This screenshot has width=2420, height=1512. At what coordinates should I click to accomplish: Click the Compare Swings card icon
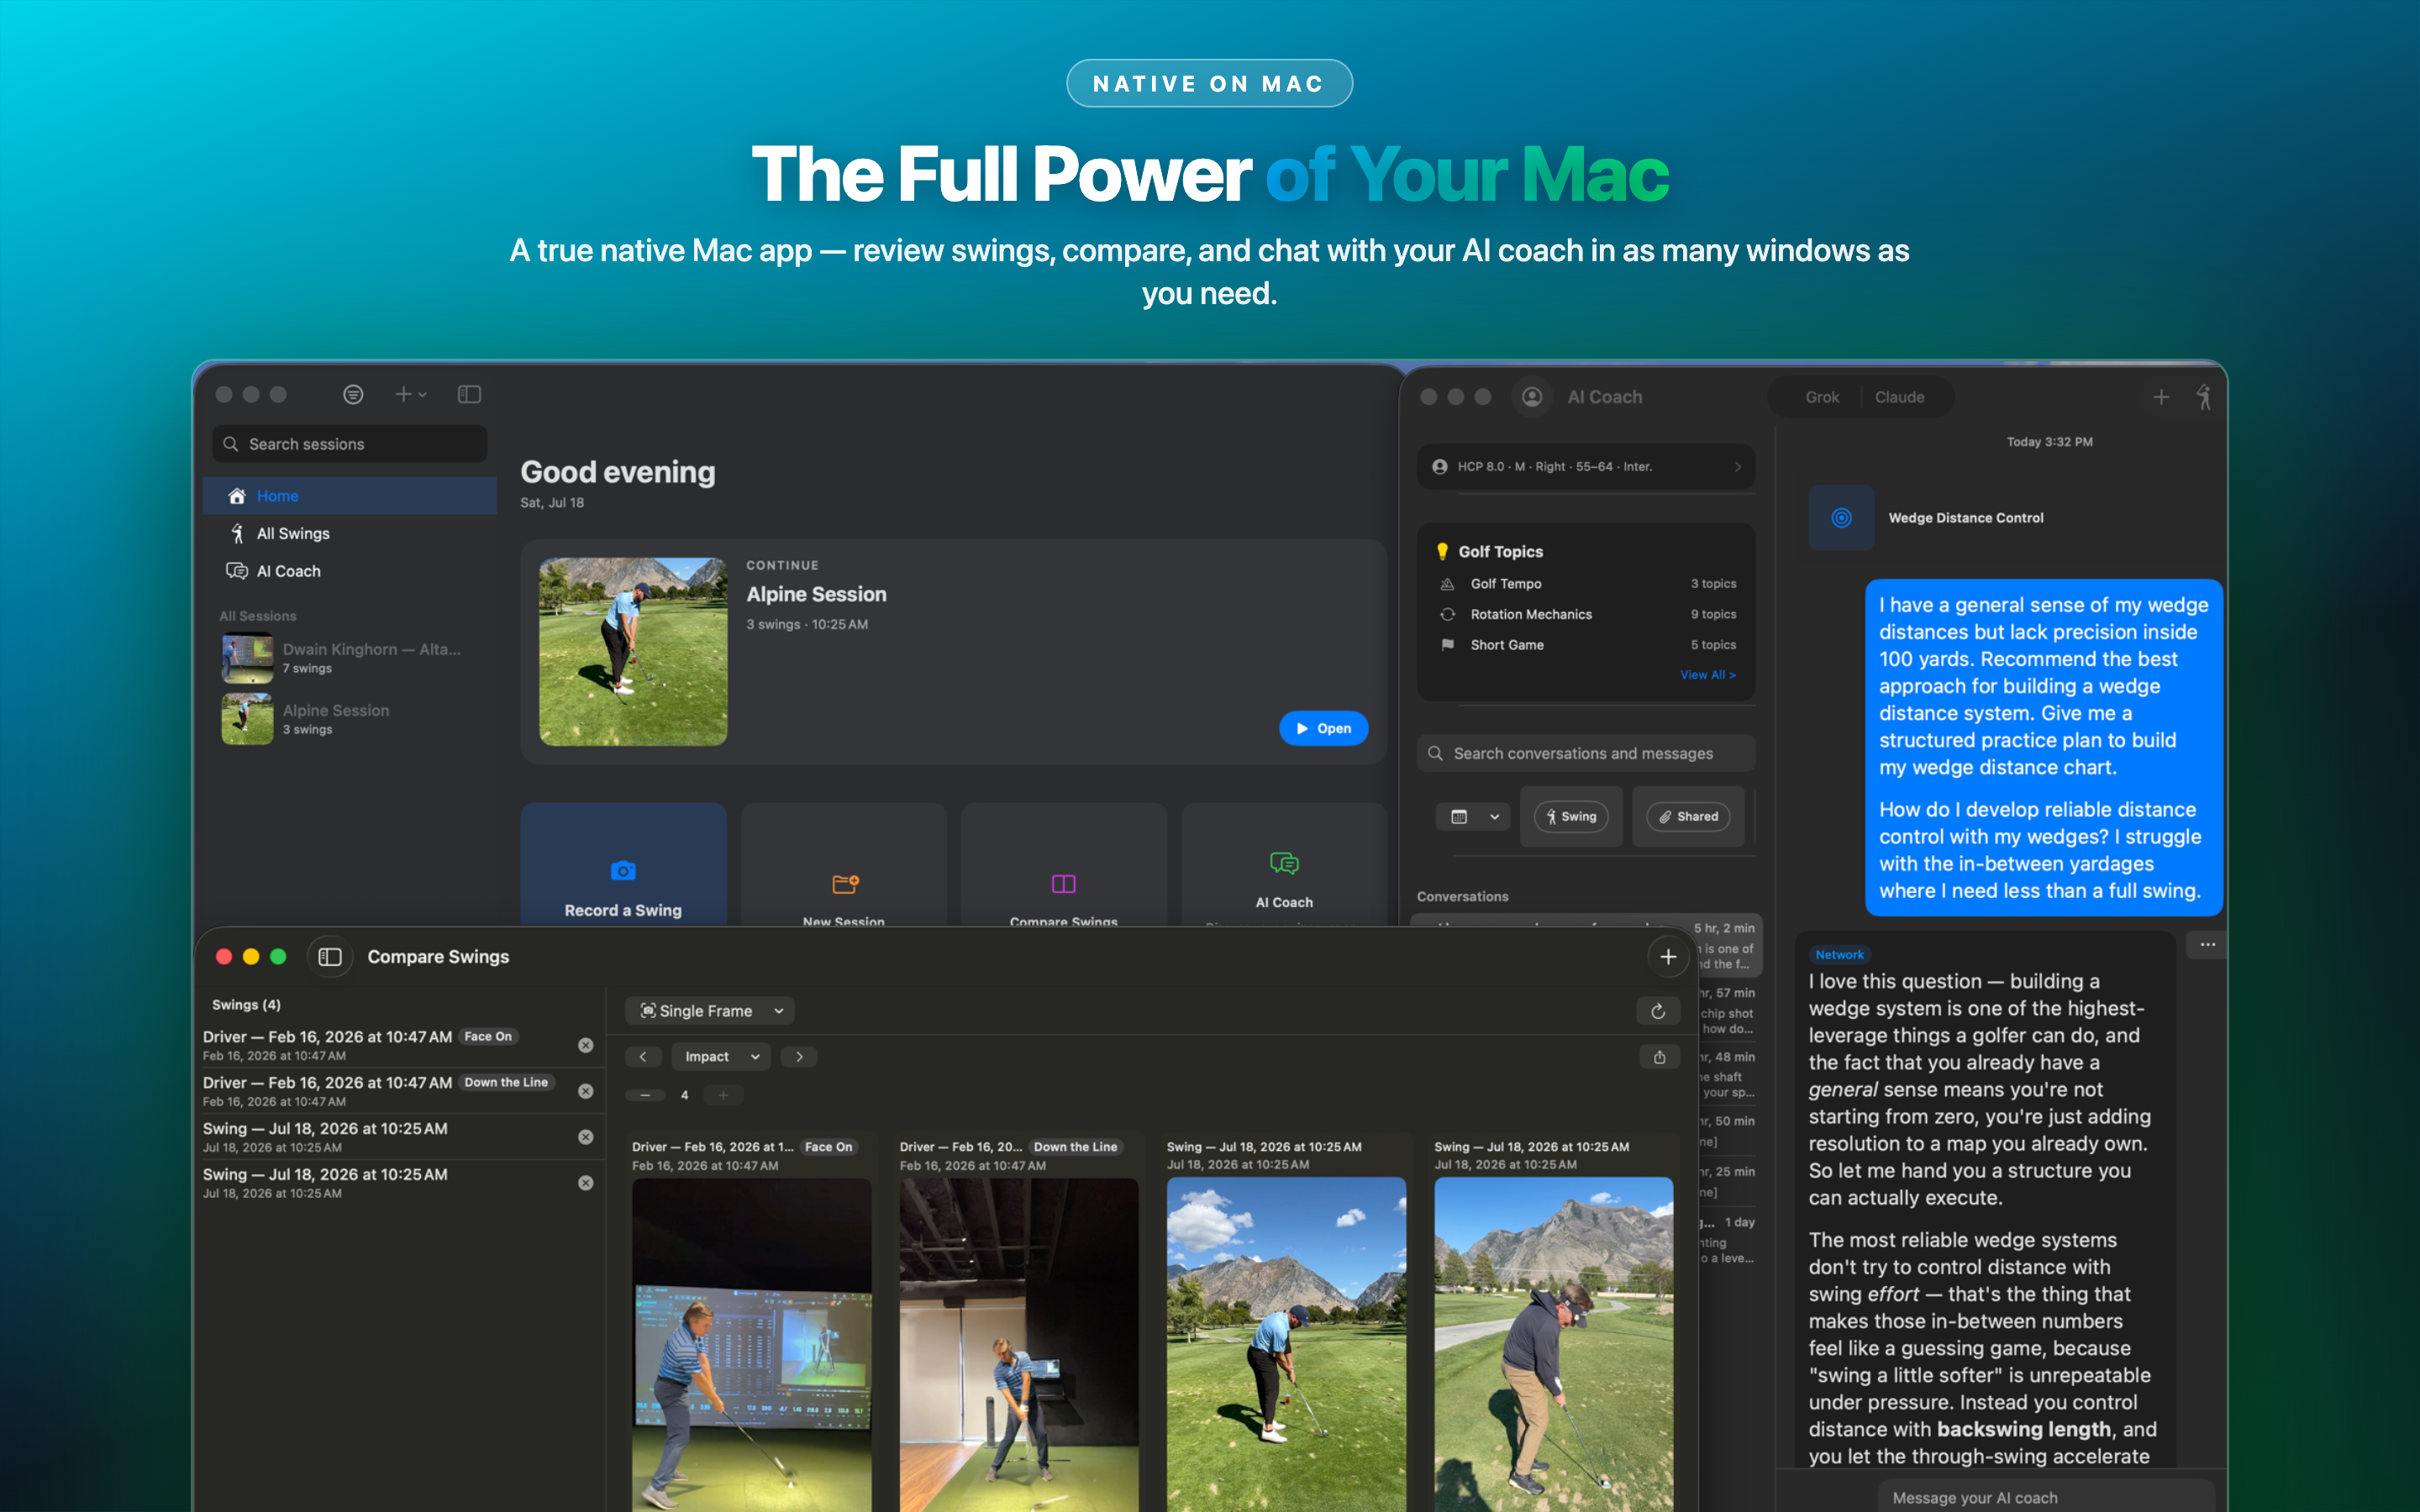tap(1063, 884)
